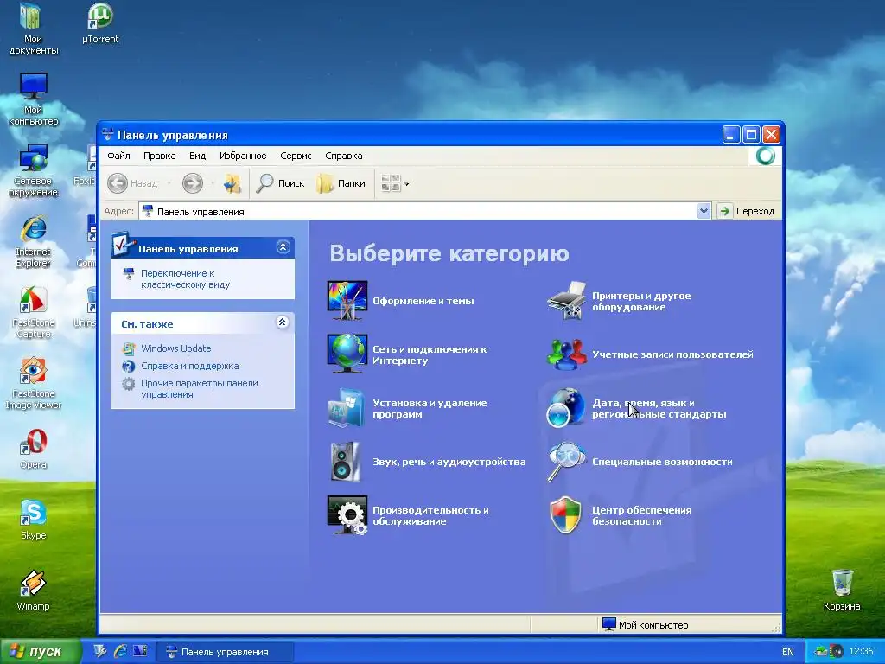Open the Printers and Hardware icon (Принтеры)
885x664 pixels.
[x=567, y=300]
